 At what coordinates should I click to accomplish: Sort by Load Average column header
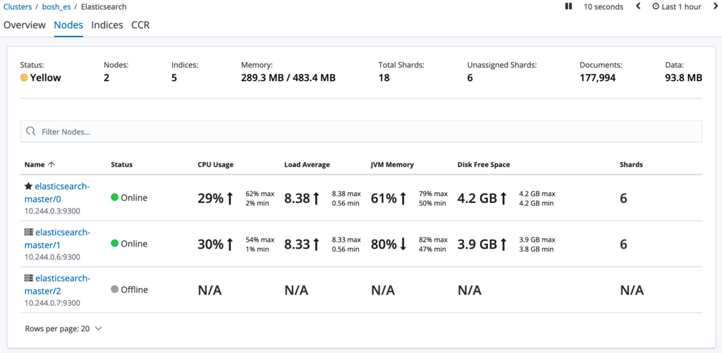[x=307, y=164]
